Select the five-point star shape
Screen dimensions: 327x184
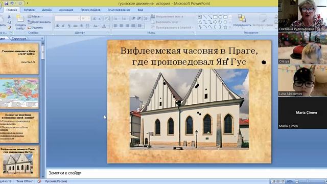point(225,27)
